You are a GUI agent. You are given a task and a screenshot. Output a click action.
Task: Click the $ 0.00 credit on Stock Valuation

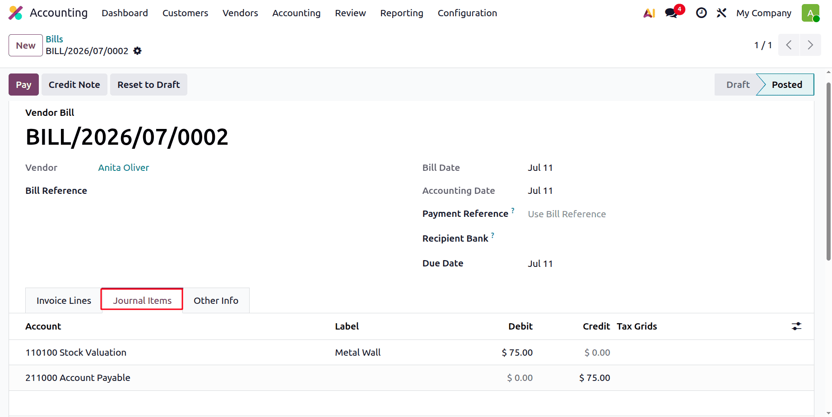pos(597,353)
